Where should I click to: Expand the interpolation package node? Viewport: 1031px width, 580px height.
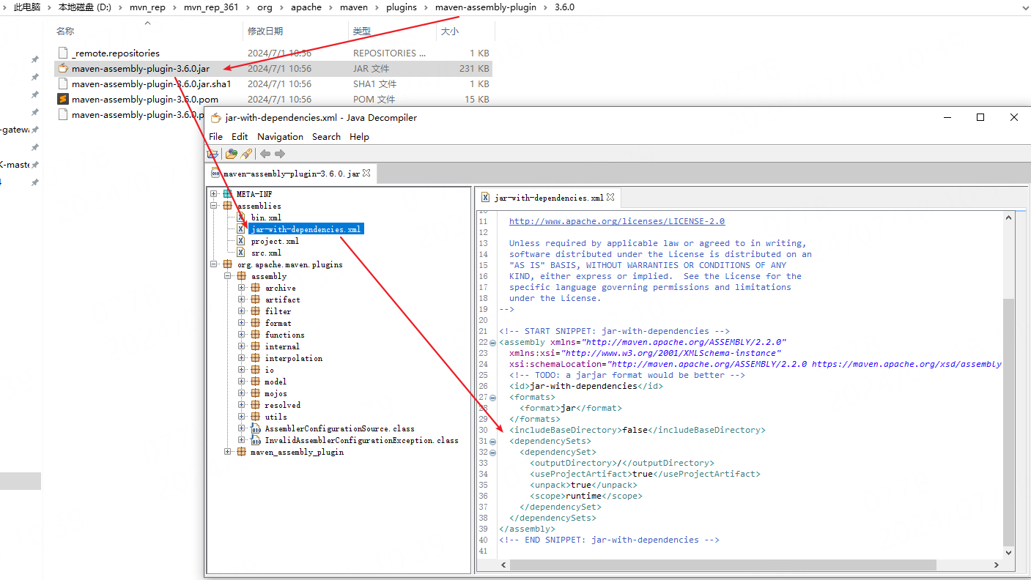pos(242,358)
